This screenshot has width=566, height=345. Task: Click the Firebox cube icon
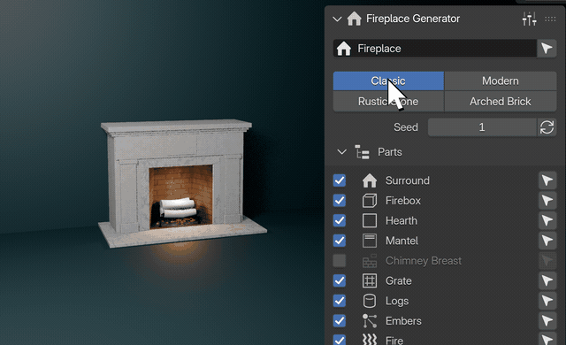(370, 200)
